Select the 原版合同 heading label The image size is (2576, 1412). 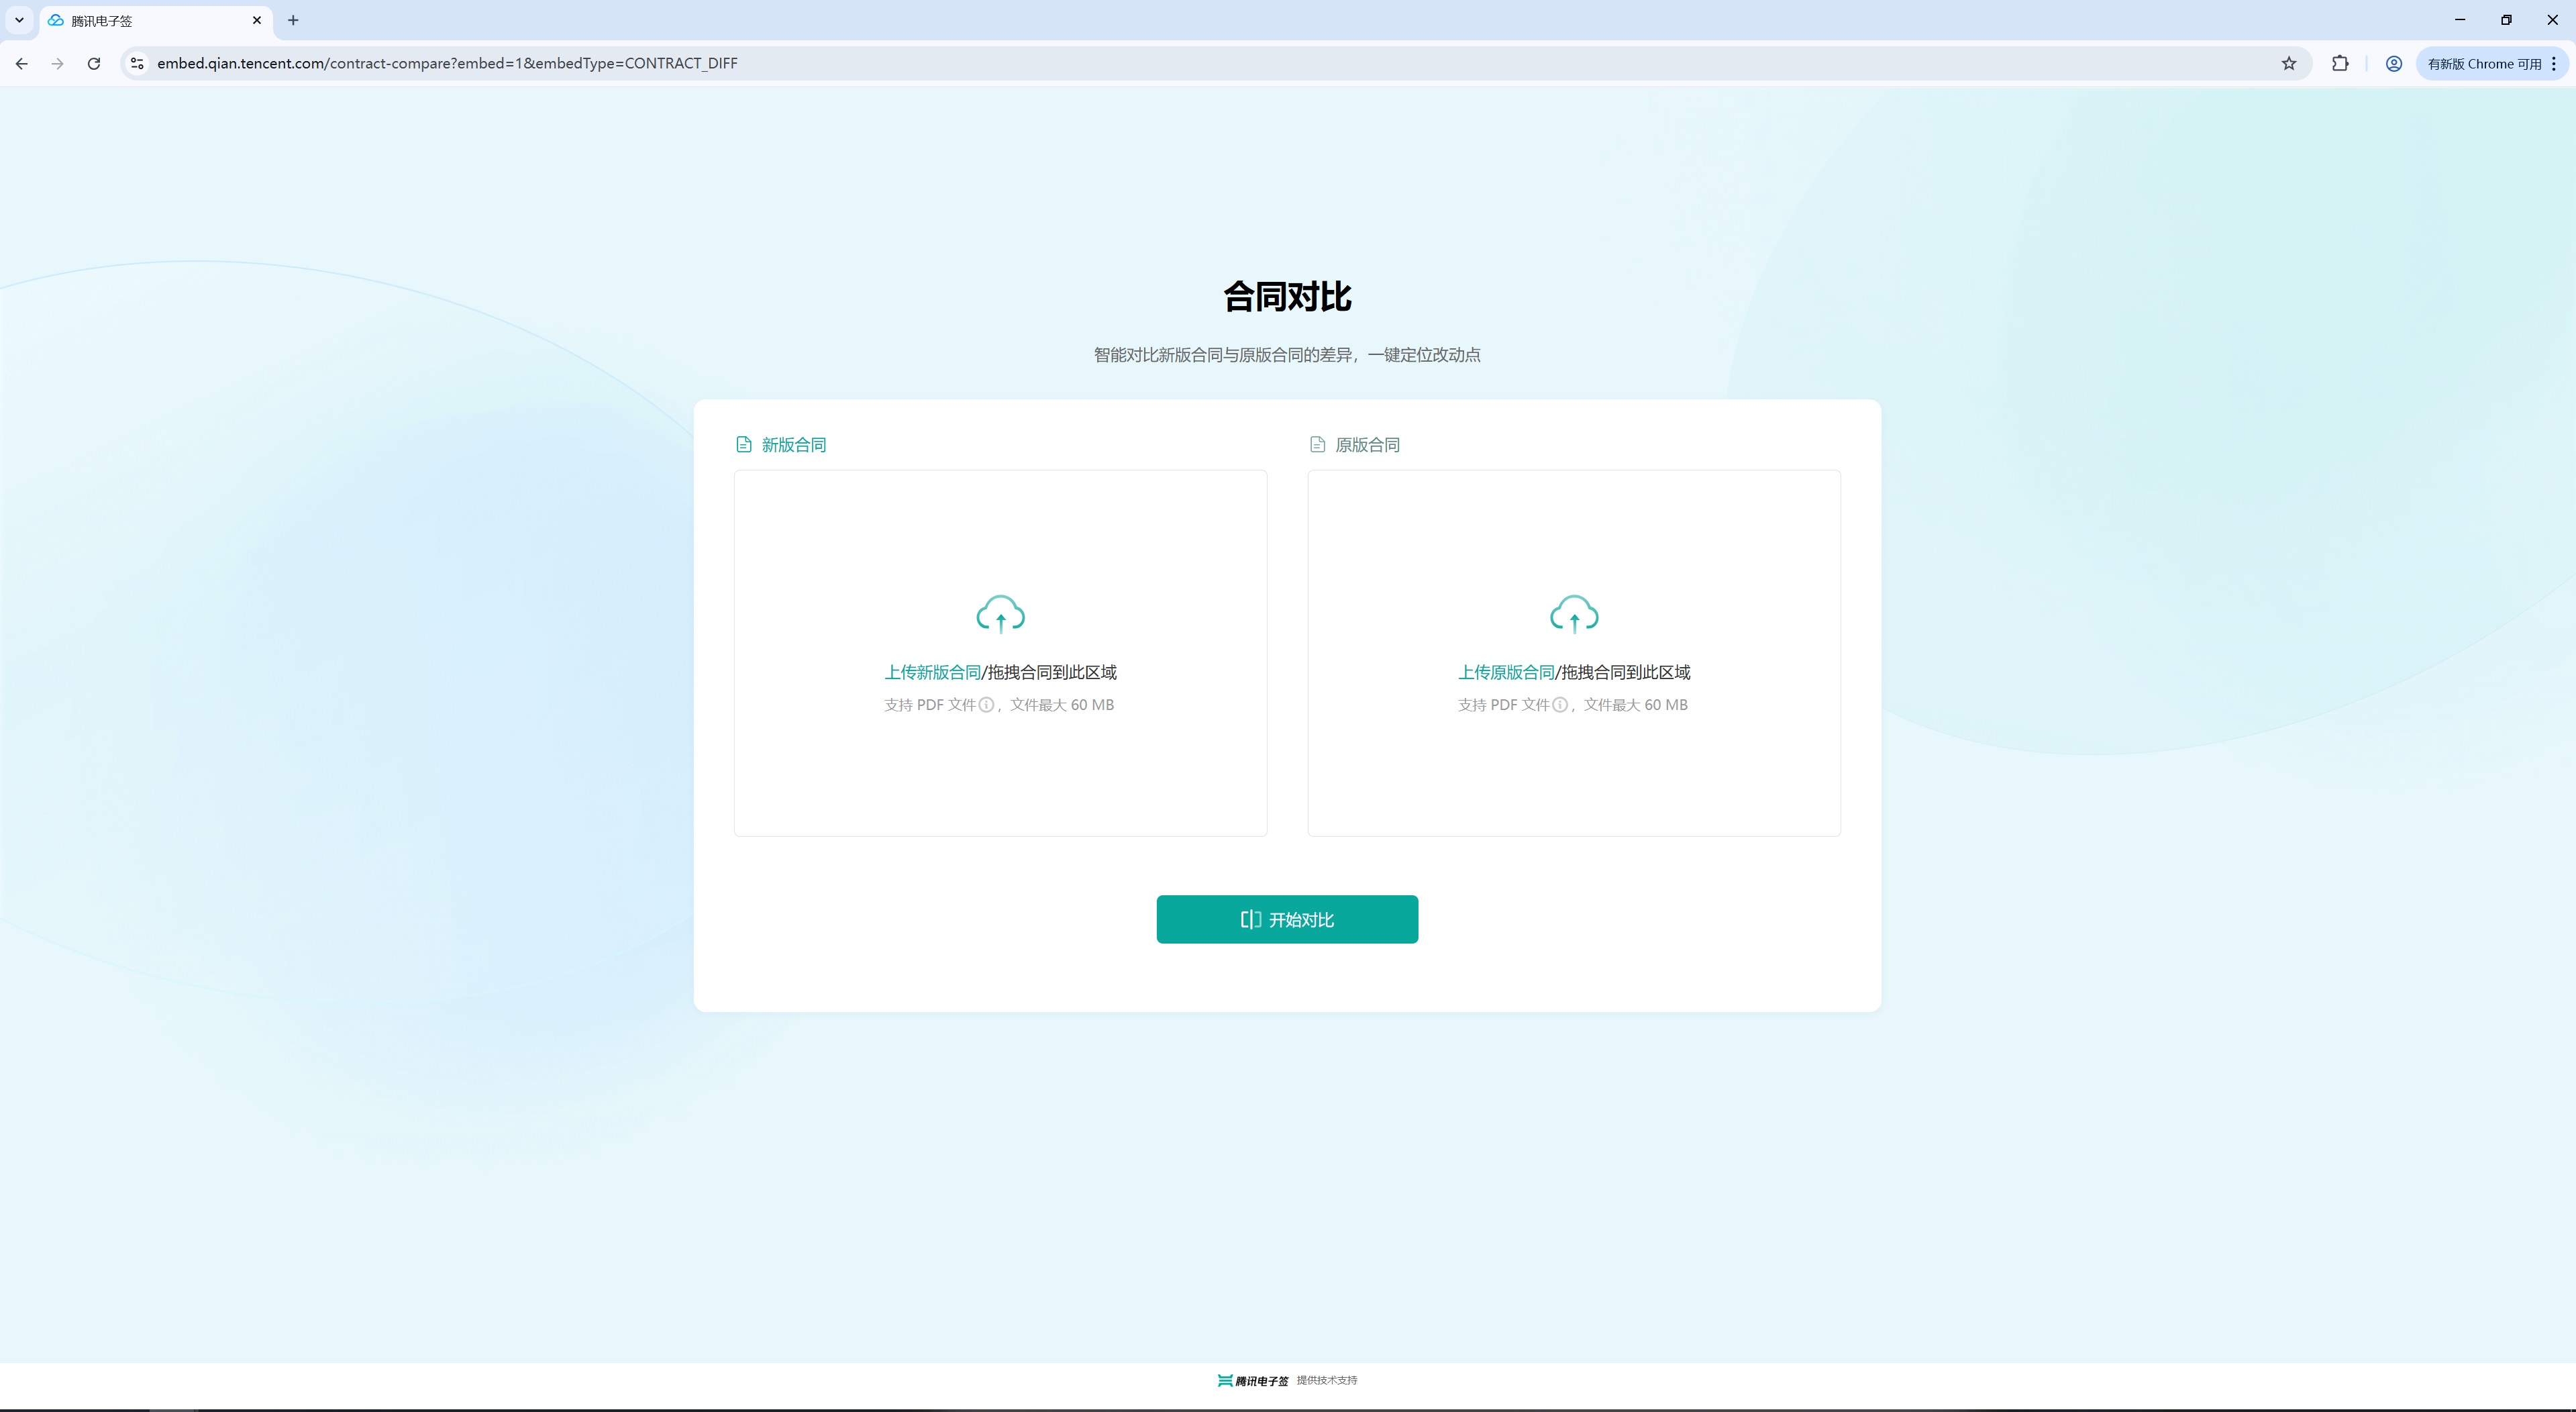pyautogui.click(x=1368, y=445)
